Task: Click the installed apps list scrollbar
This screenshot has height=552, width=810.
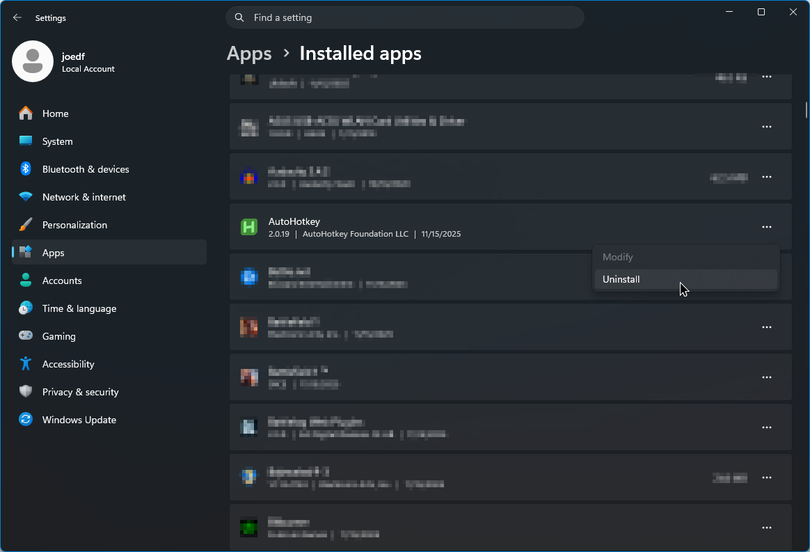Action: click(x=806, y=110)
